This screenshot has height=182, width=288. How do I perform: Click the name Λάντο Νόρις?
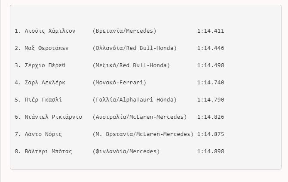coord(43,134)
